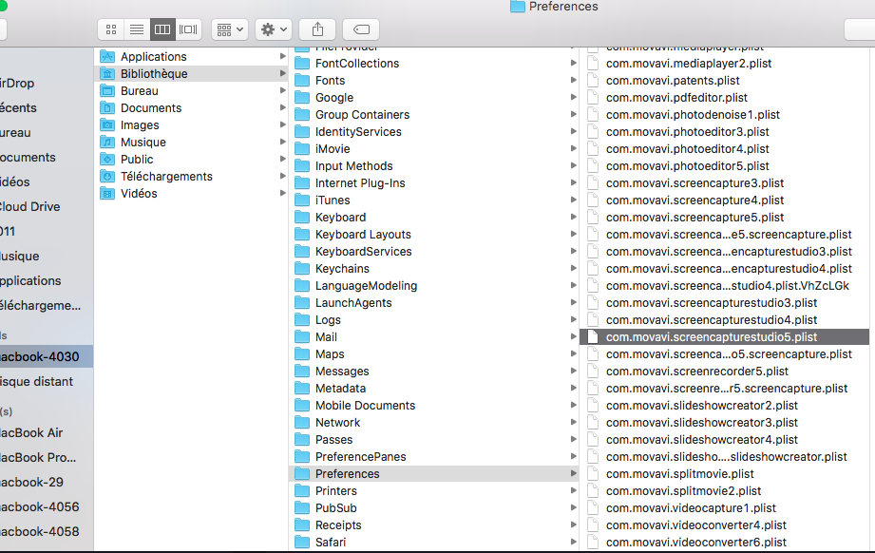Click the Keychains folder icon
875x553 pixels.
point(302,268)
